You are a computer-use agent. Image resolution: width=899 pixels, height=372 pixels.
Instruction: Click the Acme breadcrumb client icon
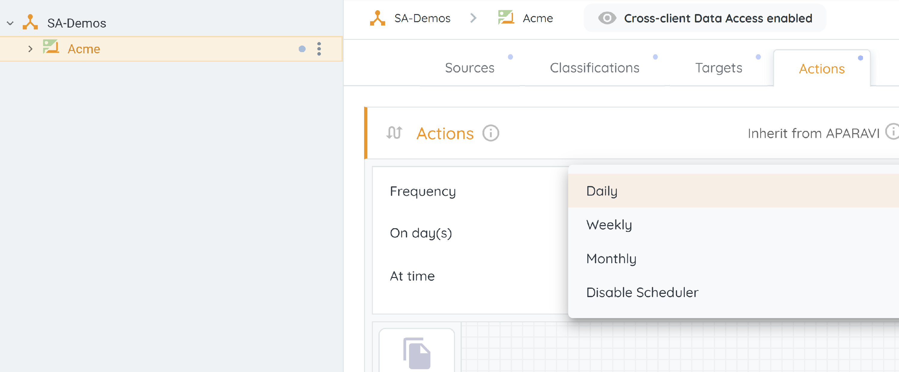506,17
